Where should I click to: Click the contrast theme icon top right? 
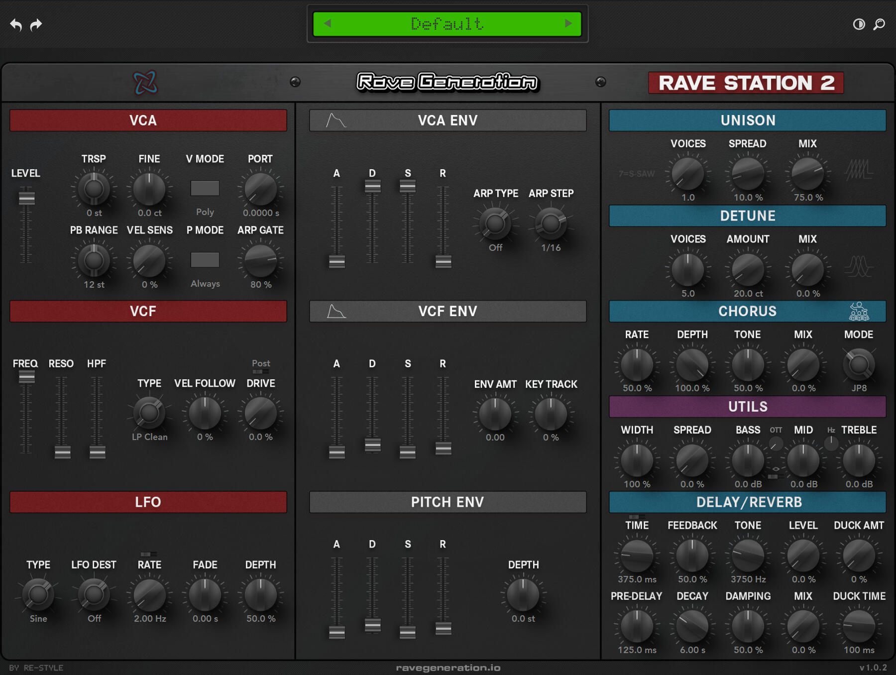pos(858,24)
